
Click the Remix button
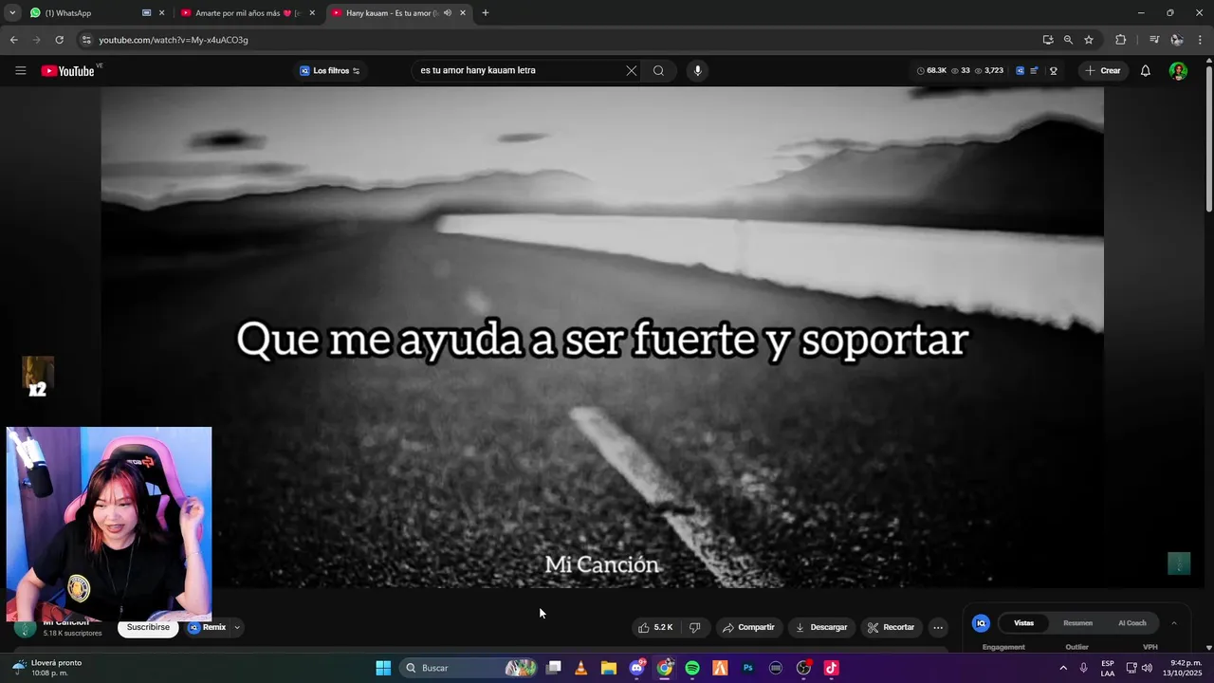pyautogui.click(x=208, y=627)
